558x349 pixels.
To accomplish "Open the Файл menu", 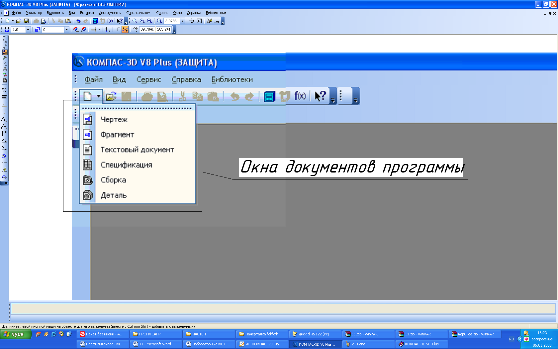I will (16, 13).
